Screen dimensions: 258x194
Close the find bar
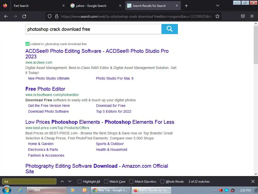(x=253, y=181)
